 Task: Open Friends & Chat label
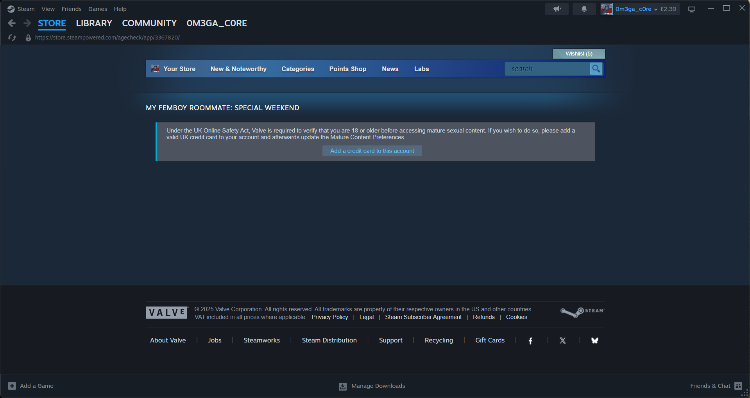point(711,386)
